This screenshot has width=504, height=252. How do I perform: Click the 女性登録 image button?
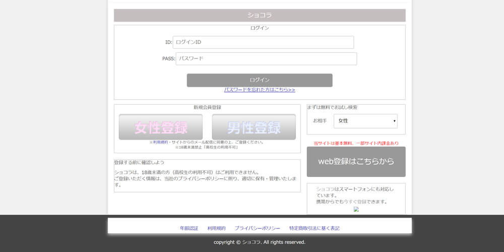160,127
